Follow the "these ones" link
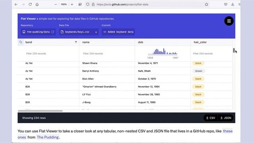The image size is (254, 143). point(227,131)
